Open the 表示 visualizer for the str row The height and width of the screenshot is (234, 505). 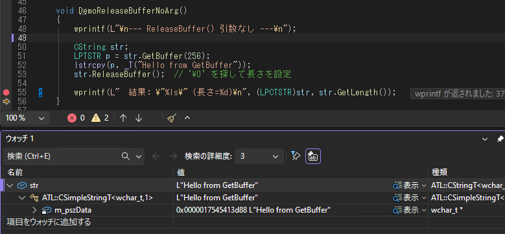pyautogui.click(x=406, y=185)
